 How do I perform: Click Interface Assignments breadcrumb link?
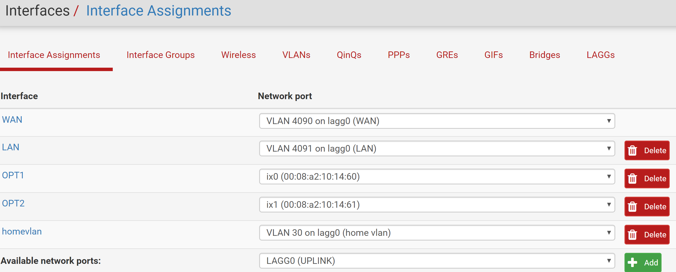[158, 11]
